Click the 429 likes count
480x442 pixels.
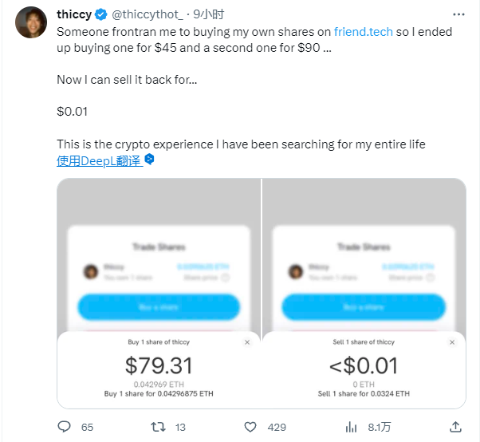pos(277,427)
